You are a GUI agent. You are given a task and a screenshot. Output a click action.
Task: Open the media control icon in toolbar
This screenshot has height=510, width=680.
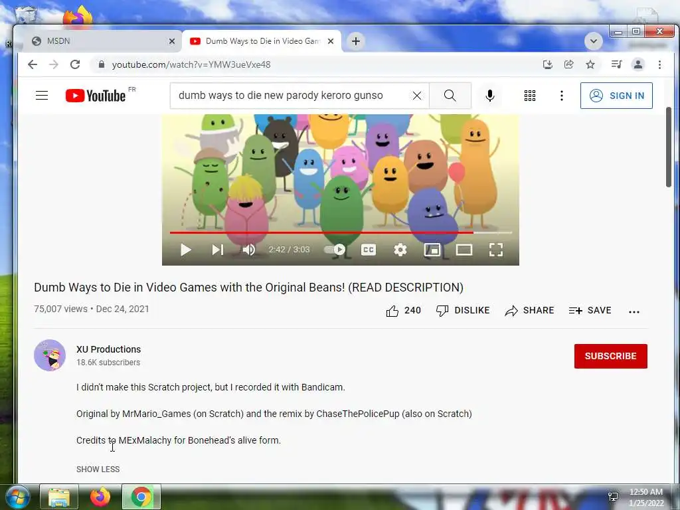[616, 64]
